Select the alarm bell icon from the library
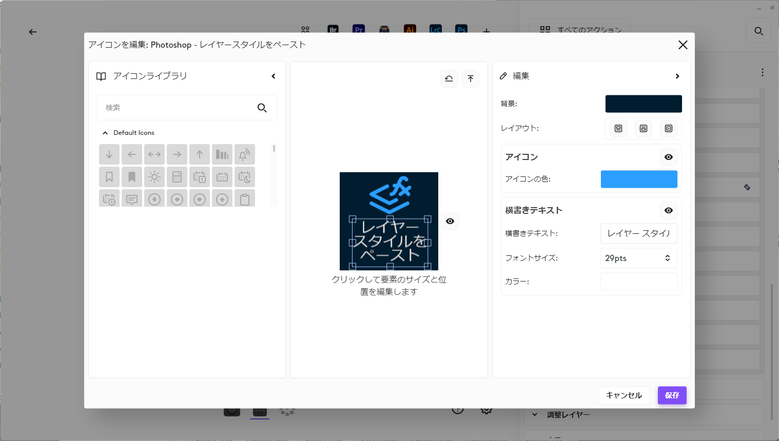This screenshot has width=779, height=441. (x=245, y=154)
